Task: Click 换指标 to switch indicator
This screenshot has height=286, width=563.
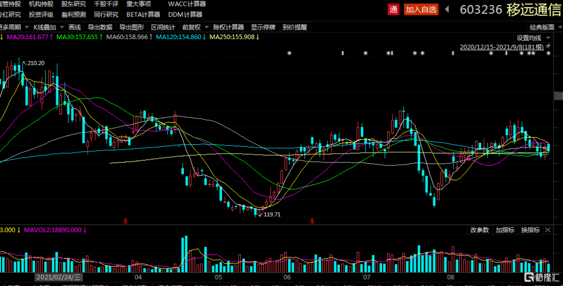Action: click(530, 230)
